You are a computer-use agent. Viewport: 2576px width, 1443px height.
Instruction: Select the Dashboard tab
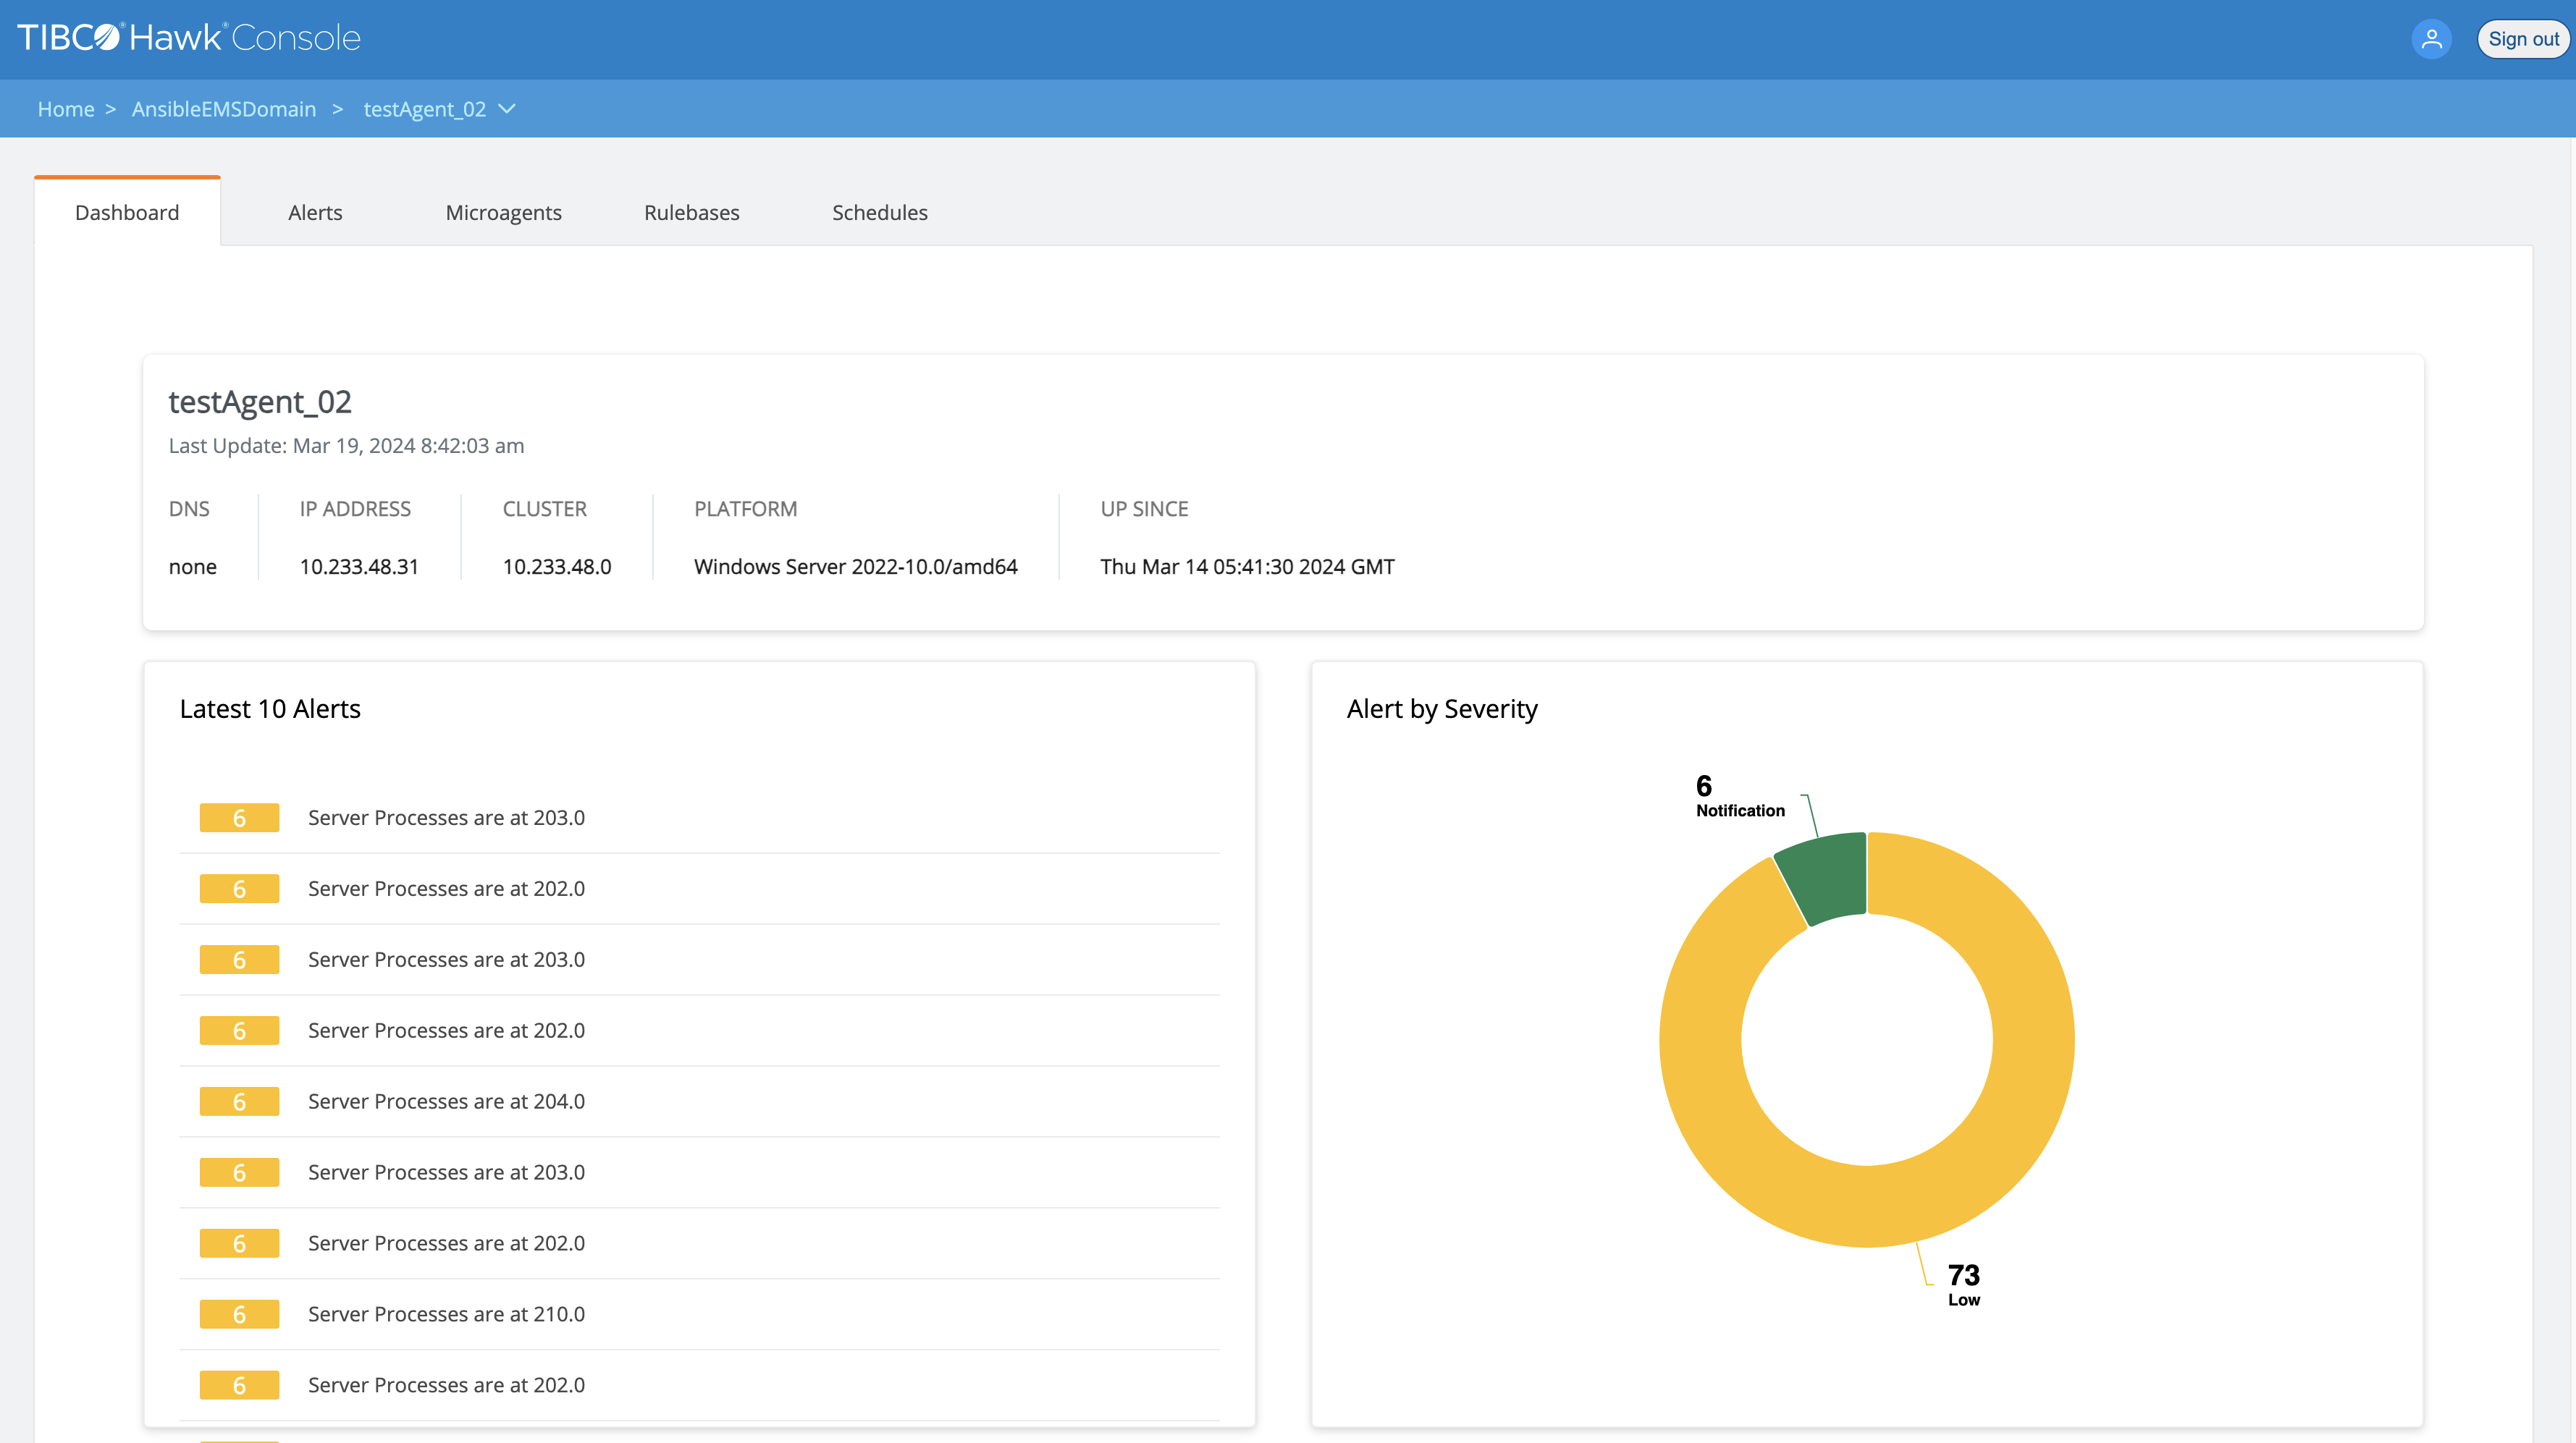127,212
